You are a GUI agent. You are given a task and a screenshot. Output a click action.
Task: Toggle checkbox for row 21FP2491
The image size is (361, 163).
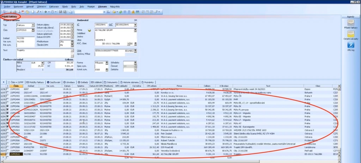click(7, 89)
